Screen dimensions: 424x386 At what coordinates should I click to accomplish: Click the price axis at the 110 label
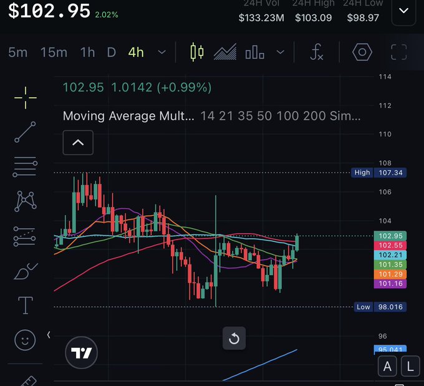click(x=385, y=134)
